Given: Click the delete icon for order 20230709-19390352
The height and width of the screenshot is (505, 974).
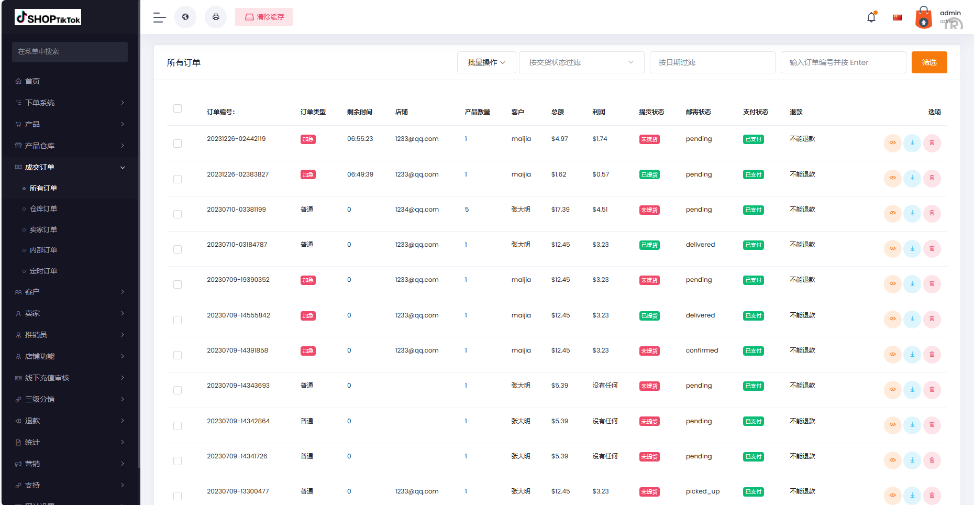Looking at the screenshot, I should point(932,284).
